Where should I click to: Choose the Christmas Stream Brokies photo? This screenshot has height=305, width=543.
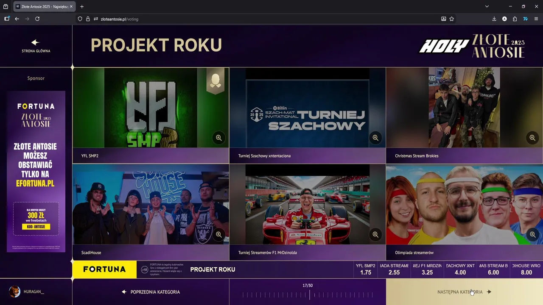click(465, 108)
